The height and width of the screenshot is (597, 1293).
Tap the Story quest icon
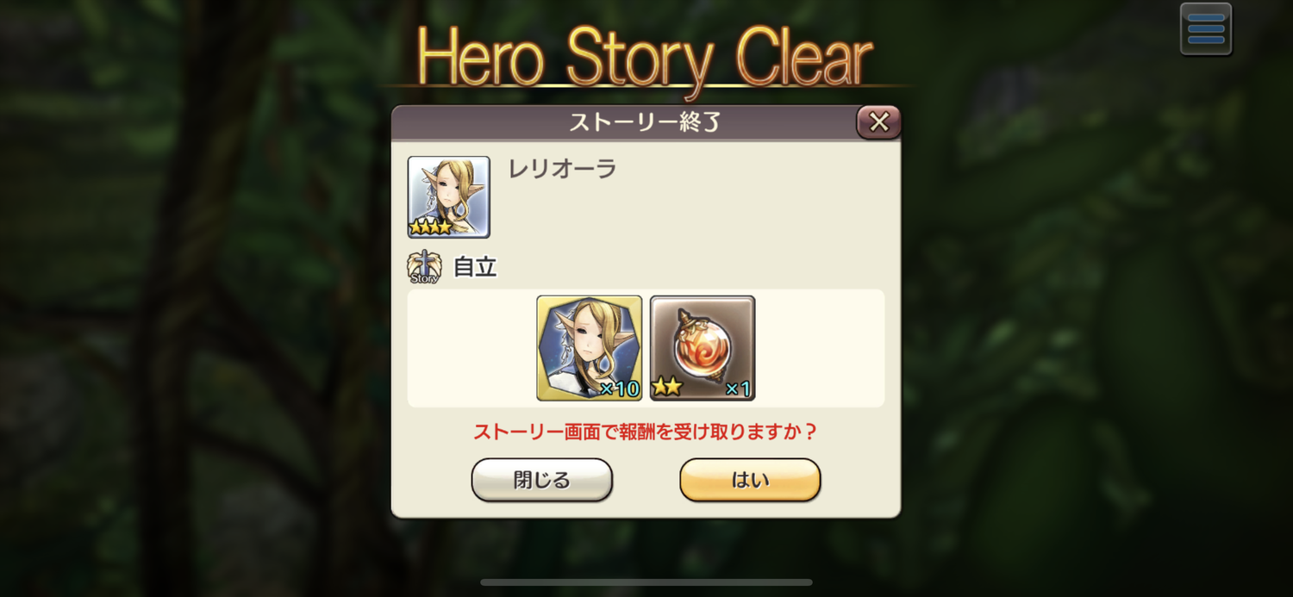[x=424, y=267]
